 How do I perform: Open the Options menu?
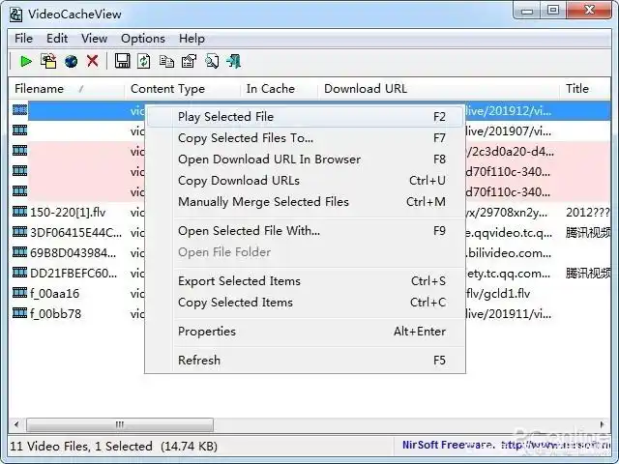[142, 39]
